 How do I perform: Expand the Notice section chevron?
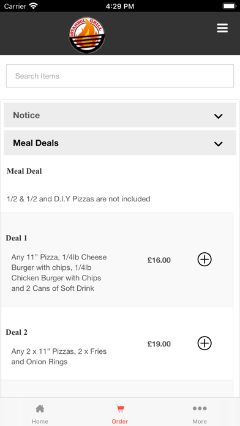[x=218, y=116]
